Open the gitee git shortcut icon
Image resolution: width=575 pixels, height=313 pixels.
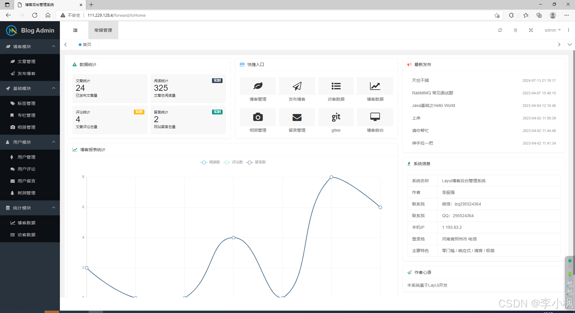tap(336, 117)
